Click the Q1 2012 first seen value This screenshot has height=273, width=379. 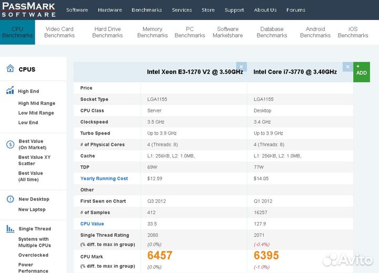coord(263,201)
